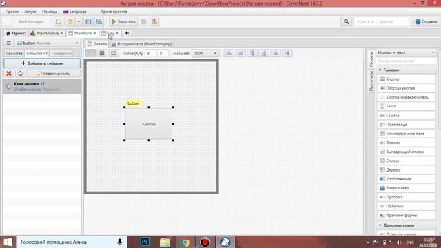The width and height of the screenshot is (441, 248).
Task: Pick the Флажок component
Action: (407, 143)
